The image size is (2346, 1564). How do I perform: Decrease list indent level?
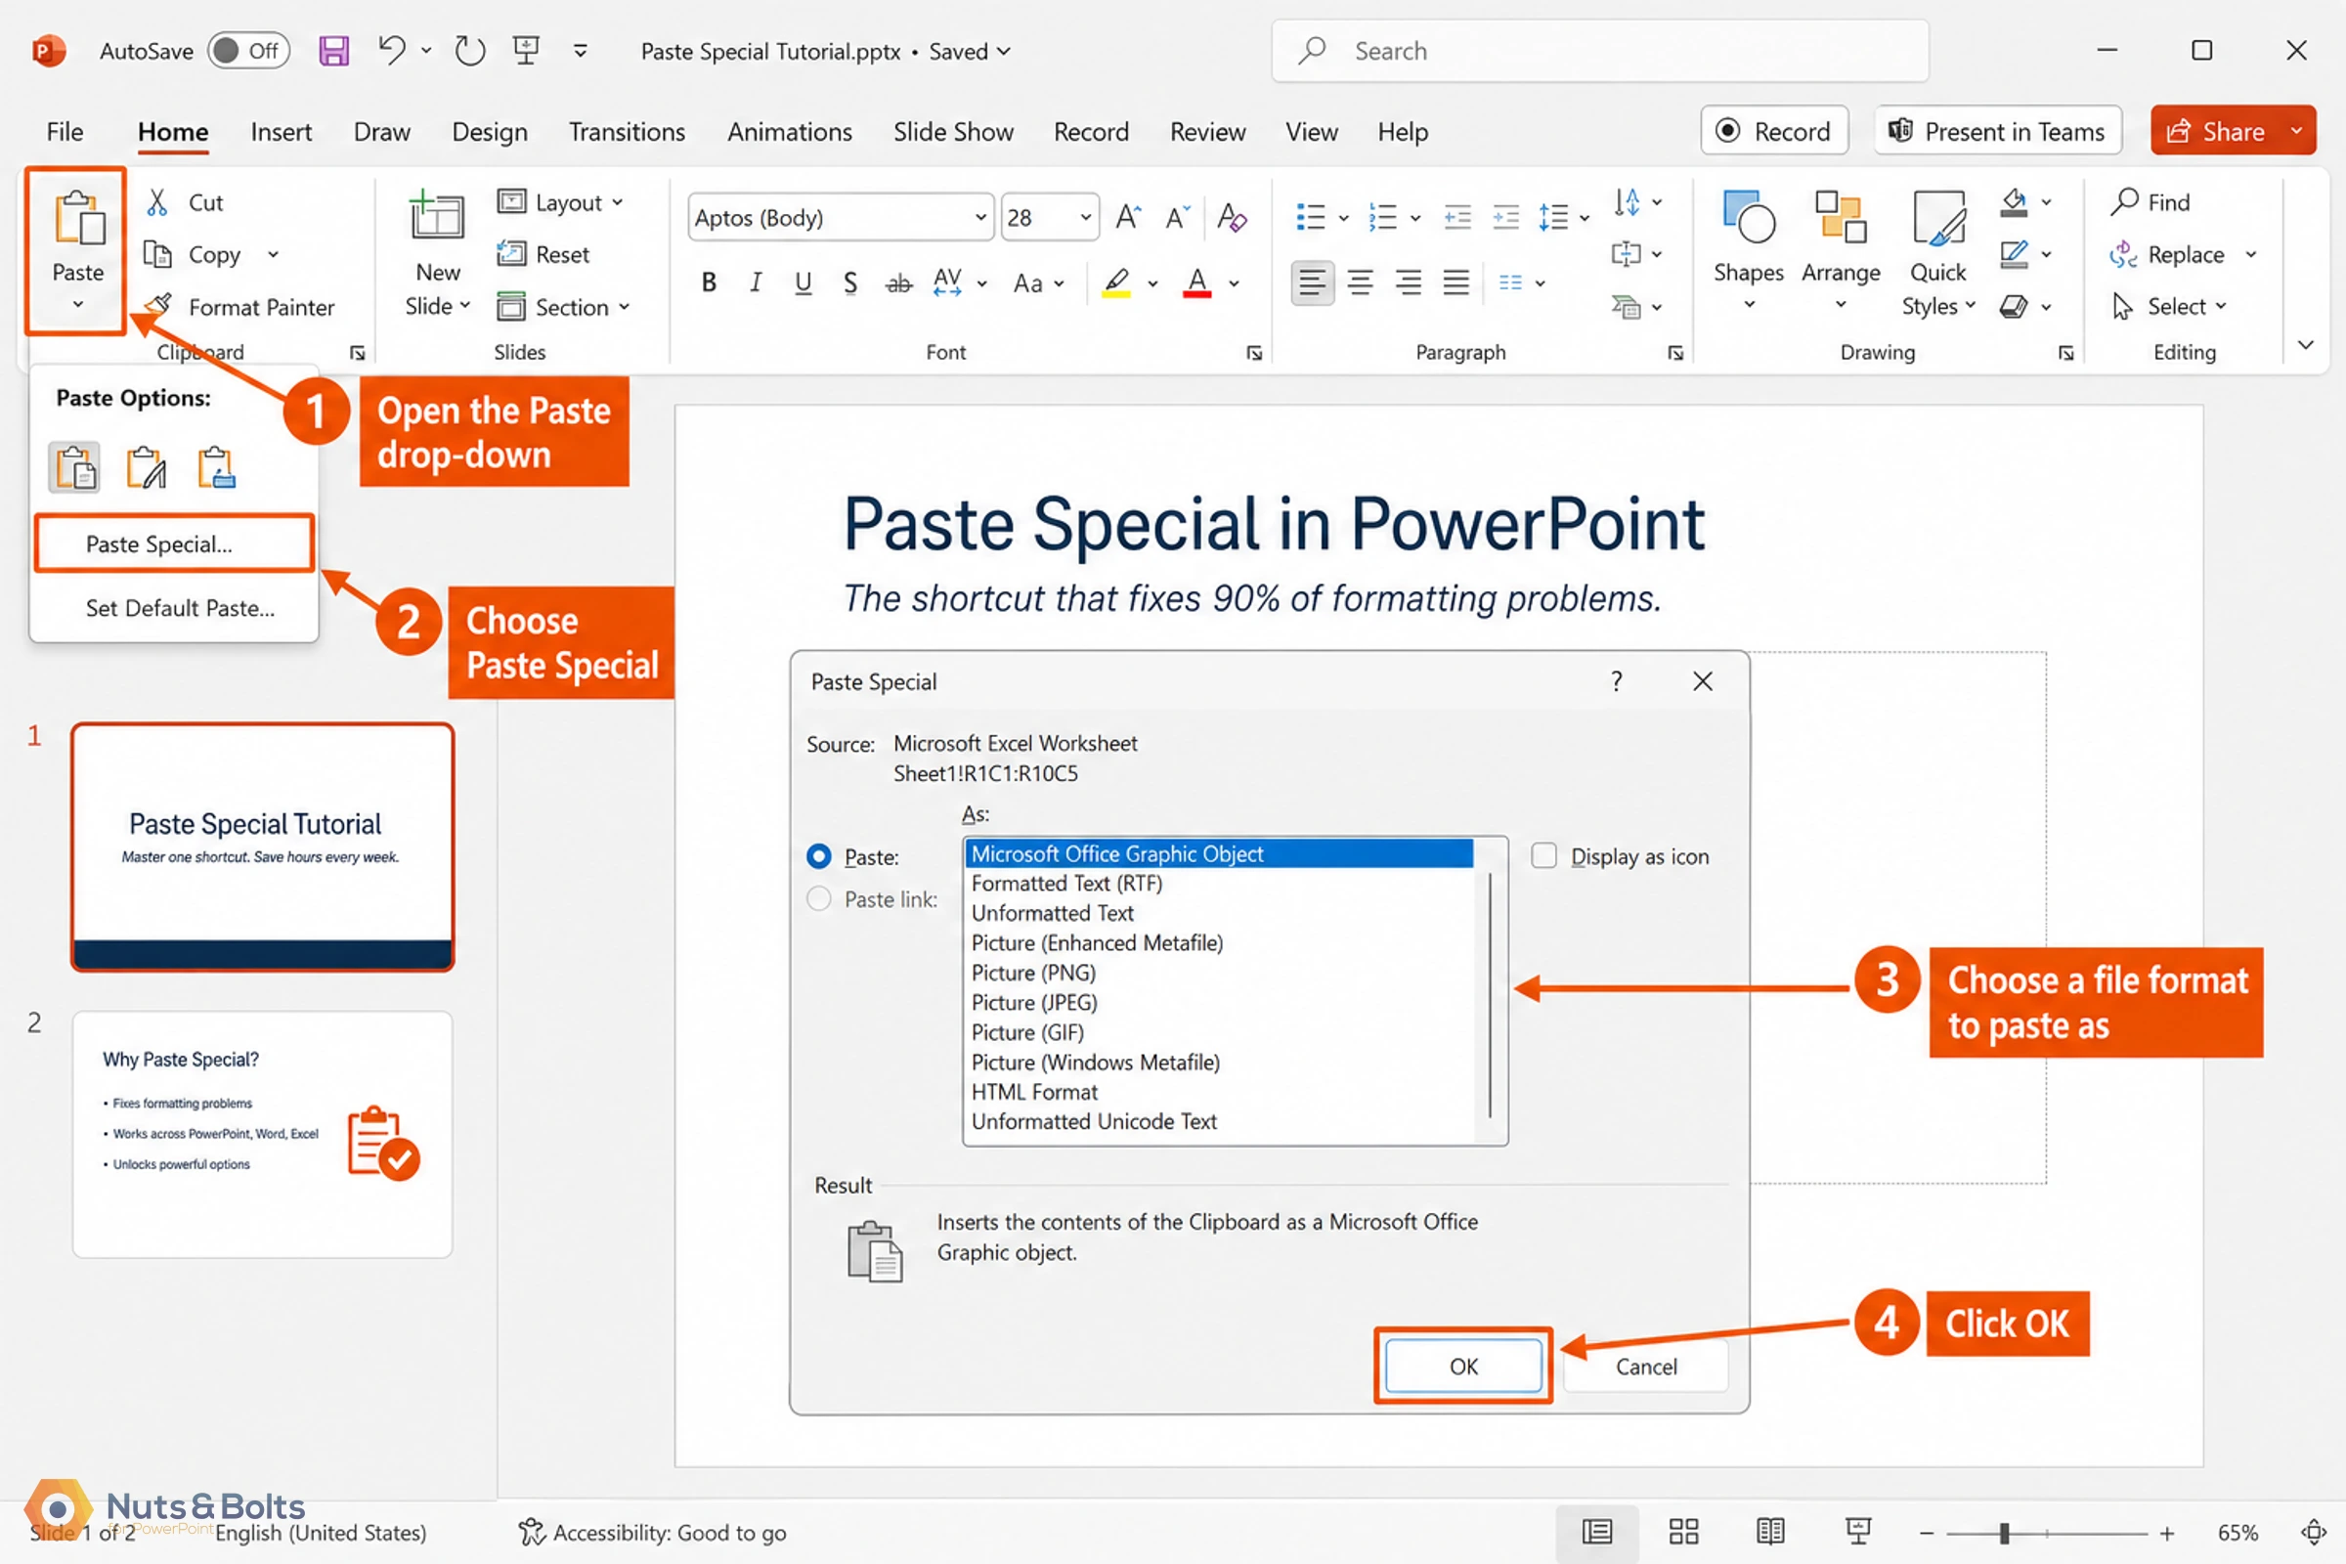point(1457,216)
